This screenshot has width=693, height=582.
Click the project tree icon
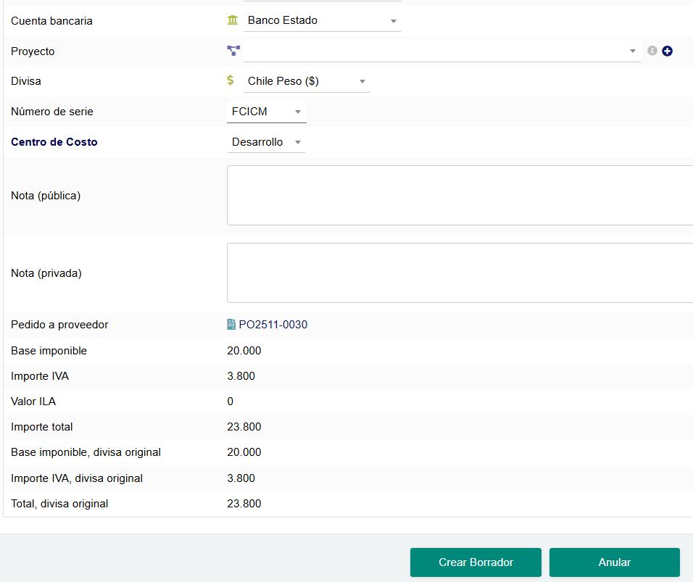click(233, 51)
